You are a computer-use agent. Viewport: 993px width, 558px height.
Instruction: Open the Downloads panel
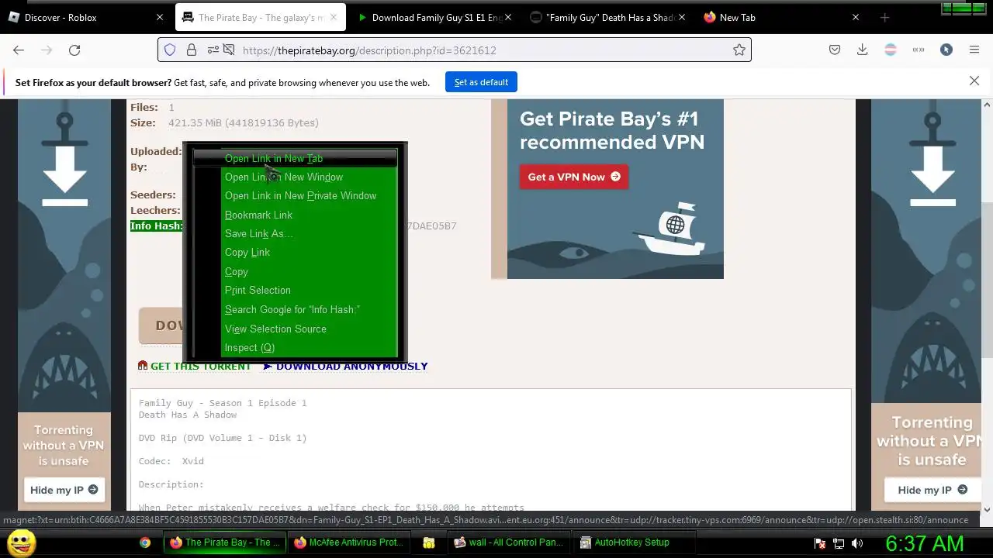click(x=862, y=50)
